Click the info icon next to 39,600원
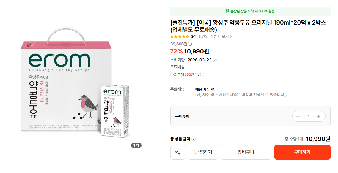Screen dimensions: 338x173 pyautogui.click(x=190, y=44)
